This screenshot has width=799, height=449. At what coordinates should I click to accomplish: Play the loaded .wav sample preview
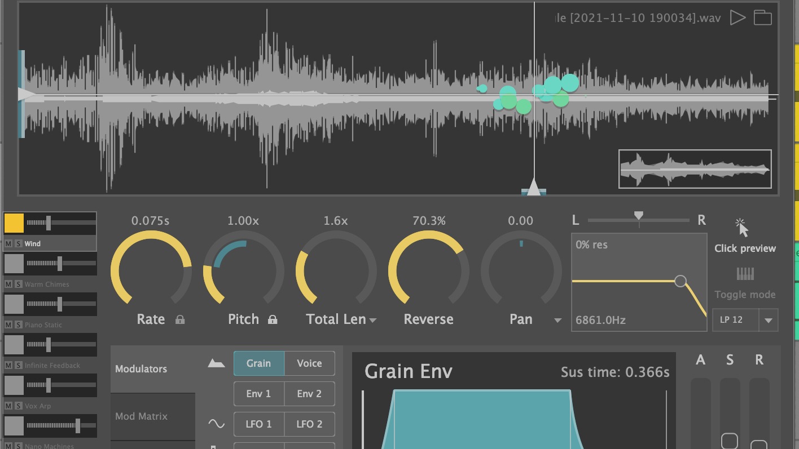click(x=737, y=17)
